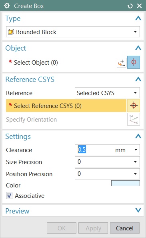This screenshot has height=238, width=146.
Task: Open the Position Precision dropdown
Action: (x=107, y=174)
